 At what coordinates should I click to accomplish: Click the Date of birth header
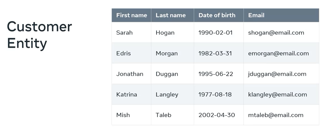tap(217, 15)
